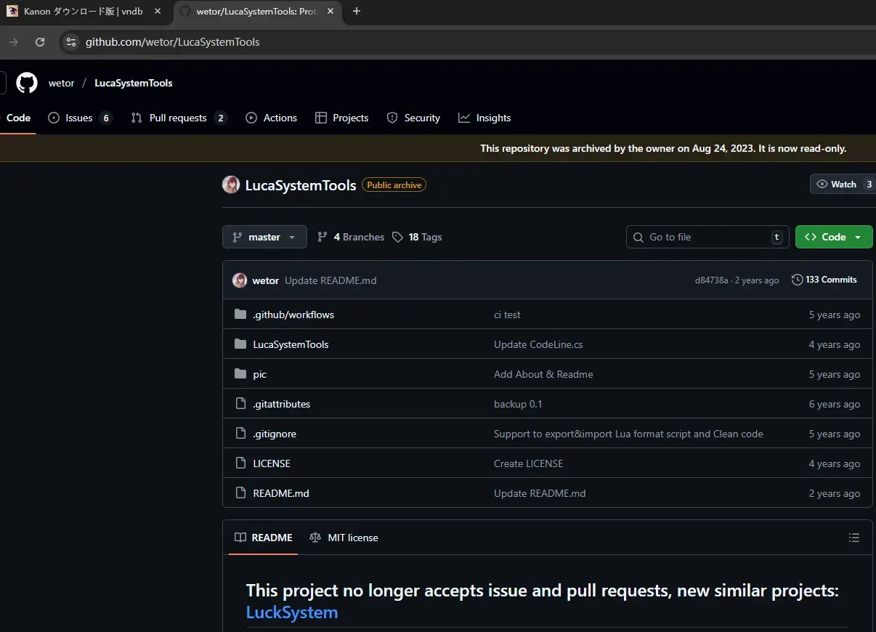
Task: Expand the master branch dropdown
Action: click(264, 237)
